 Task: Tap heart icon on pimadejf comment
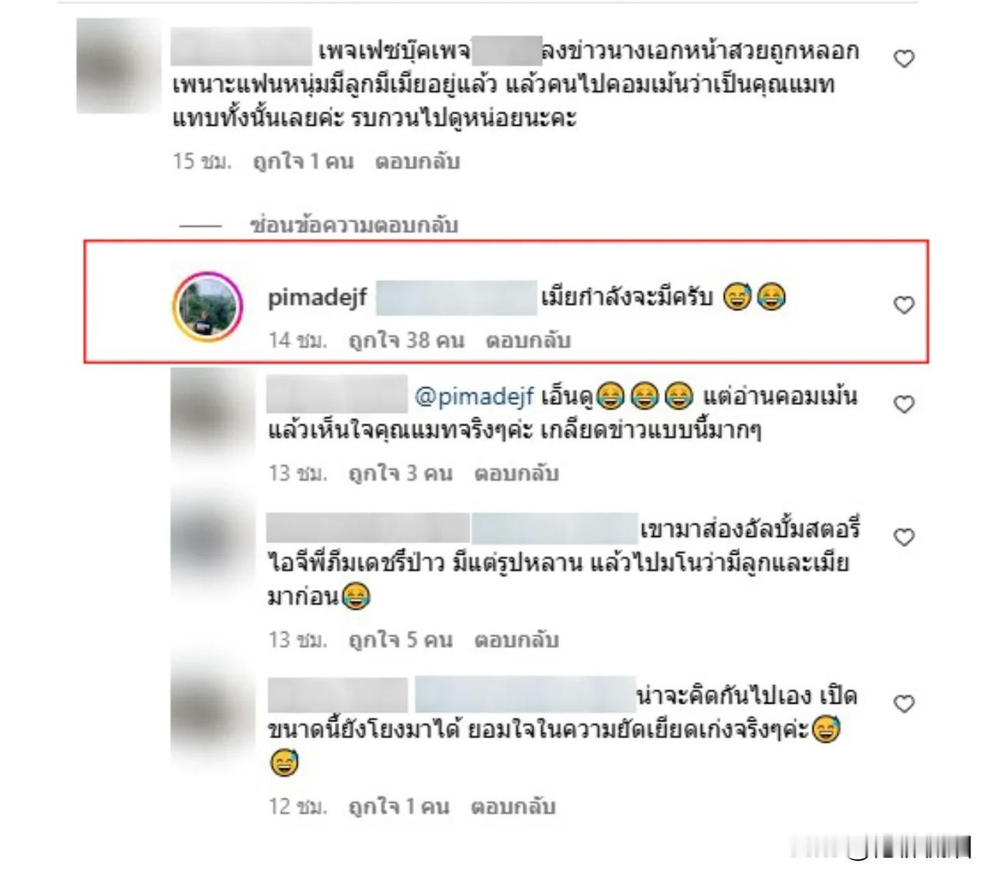[904, 305]
